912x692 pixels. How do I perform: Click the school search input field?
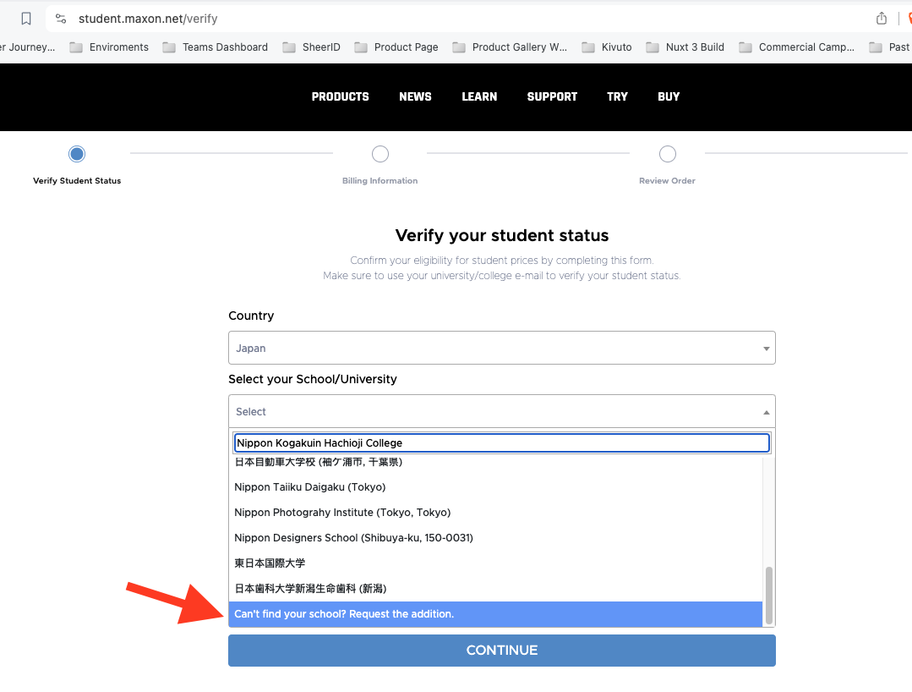501,442
